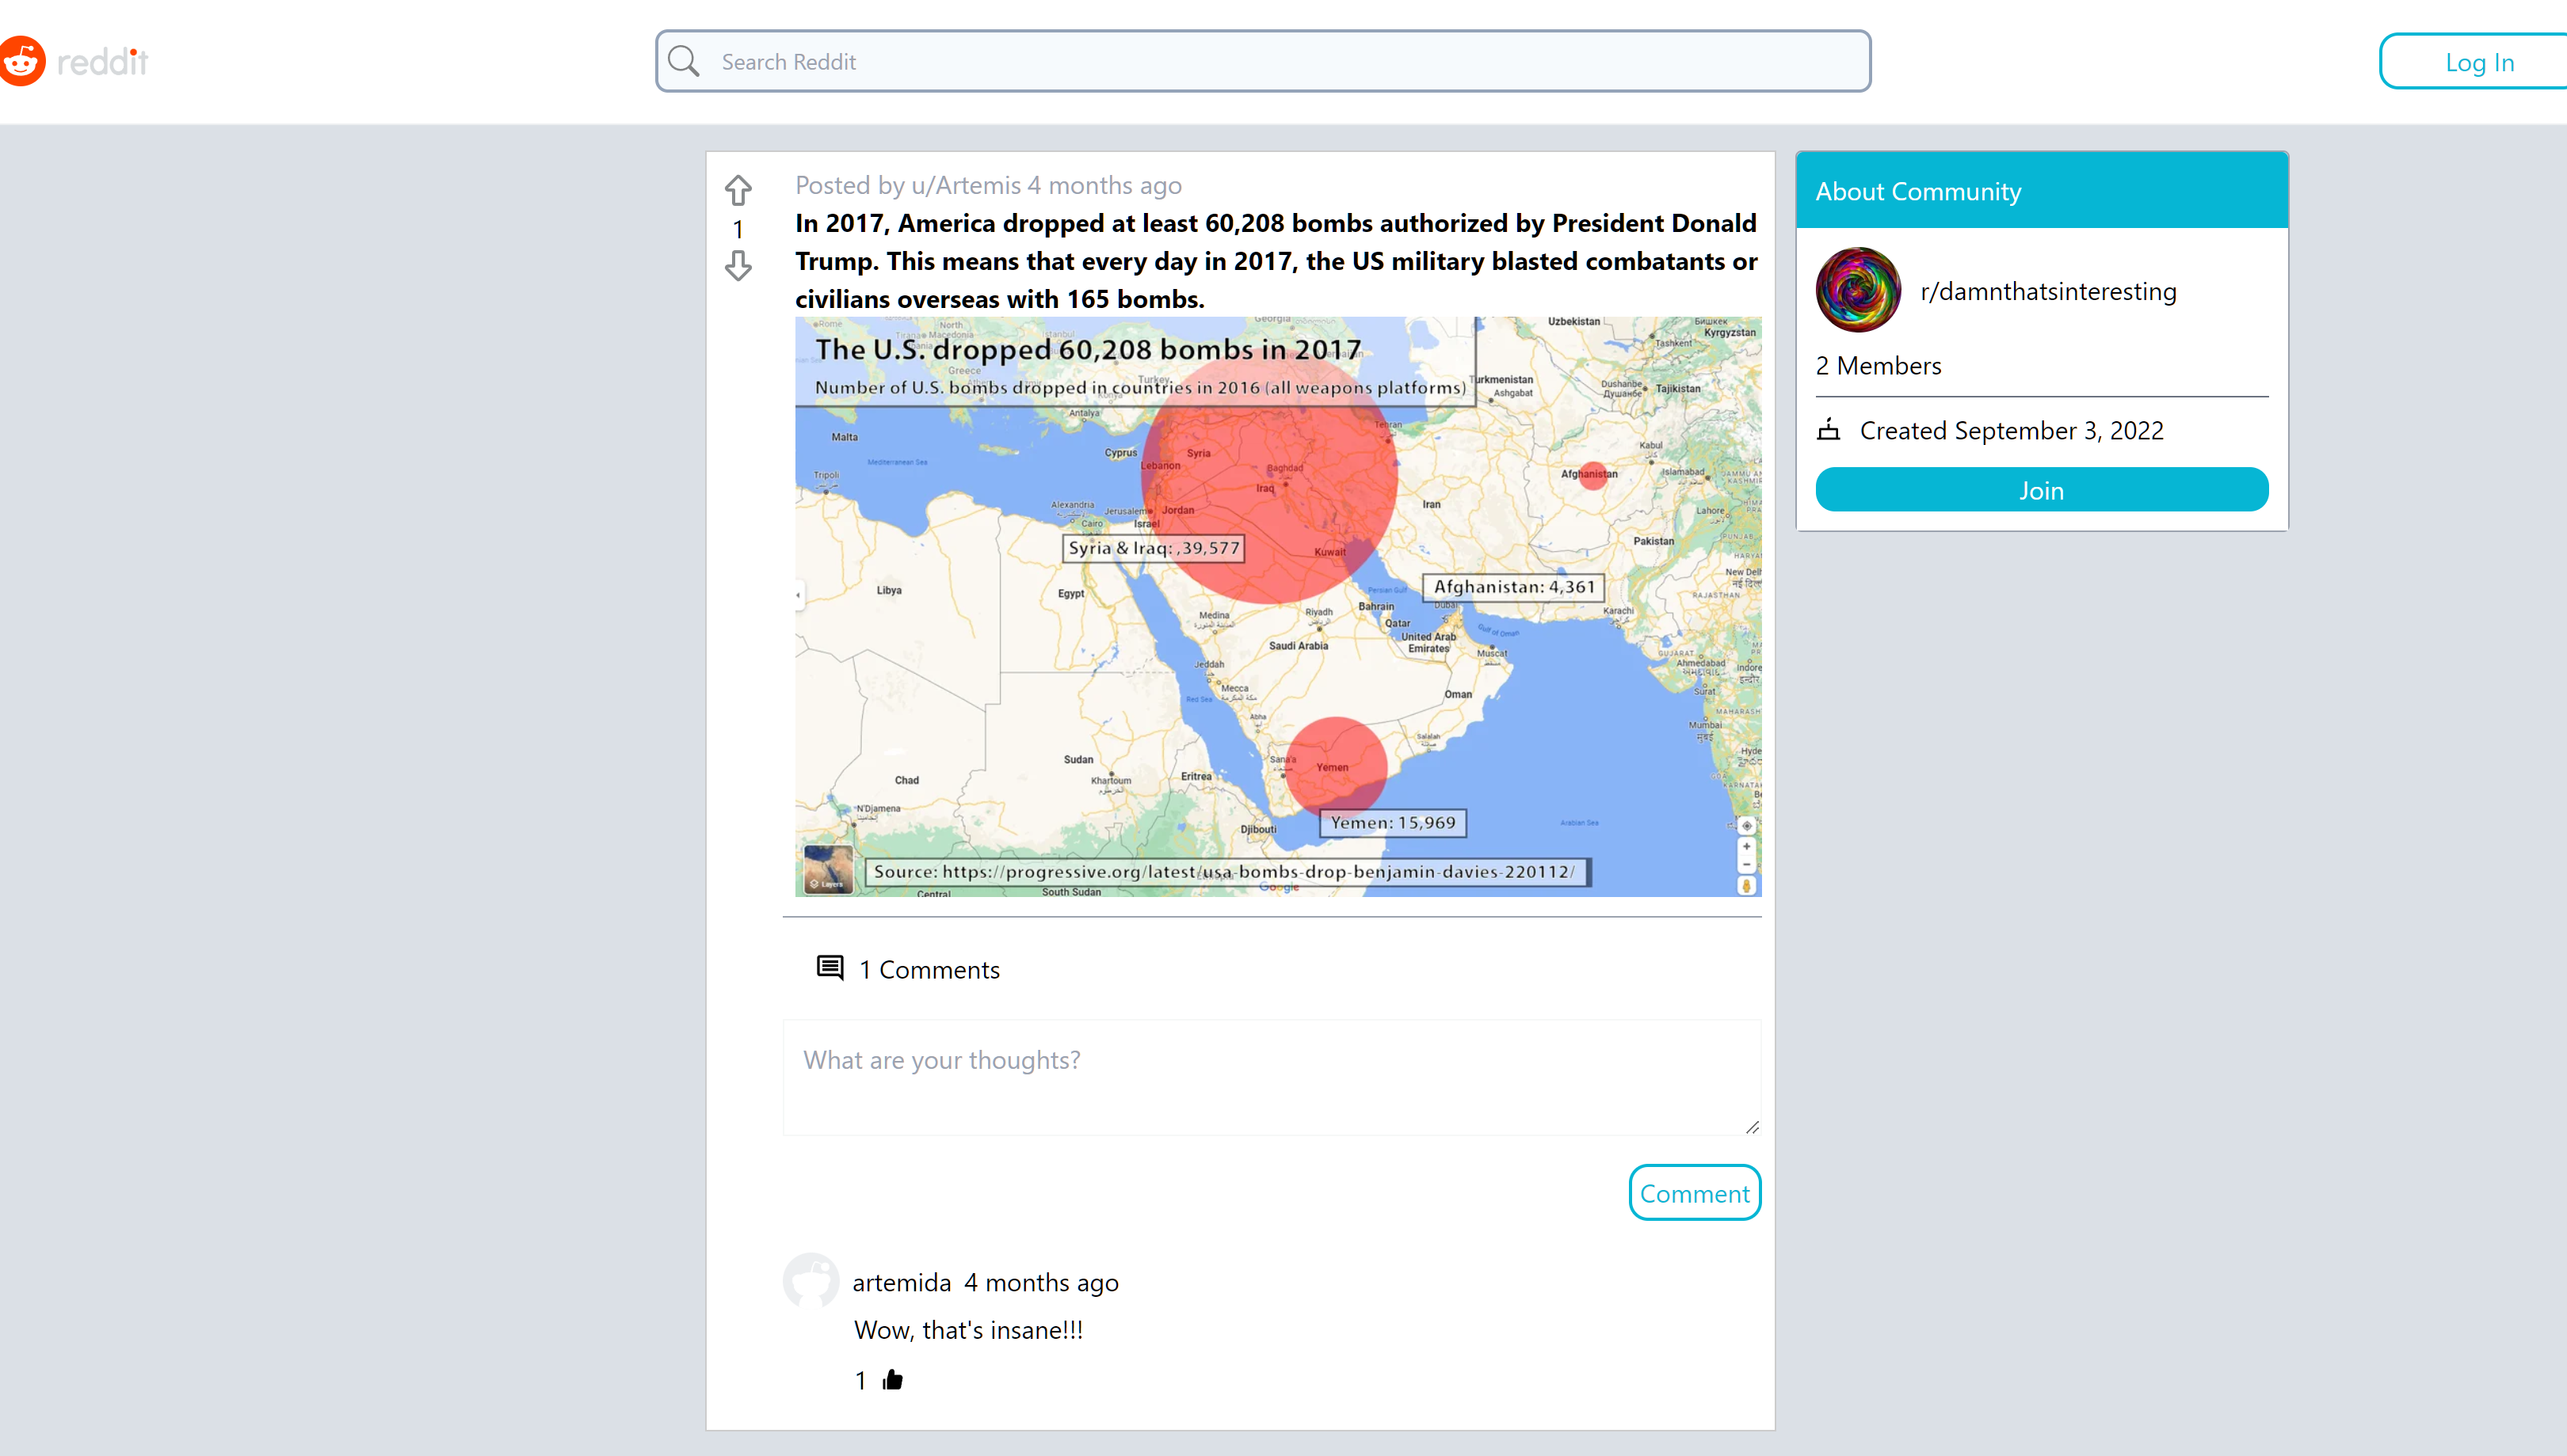Click the 'What are your thoughts?' textbox
This screenshot has height=1456, width=2567.
click(x=1271, y=1077)
